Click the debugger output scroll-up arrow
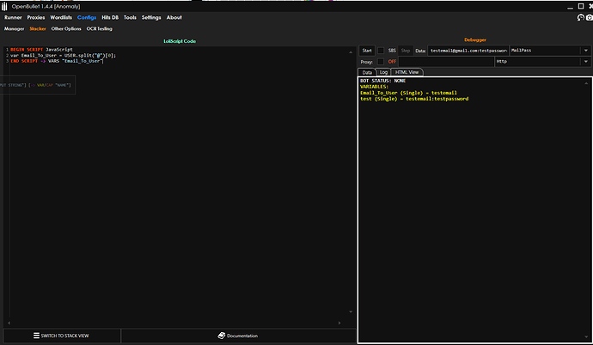Viewport: 593px width, 345px height. [587, 83]
